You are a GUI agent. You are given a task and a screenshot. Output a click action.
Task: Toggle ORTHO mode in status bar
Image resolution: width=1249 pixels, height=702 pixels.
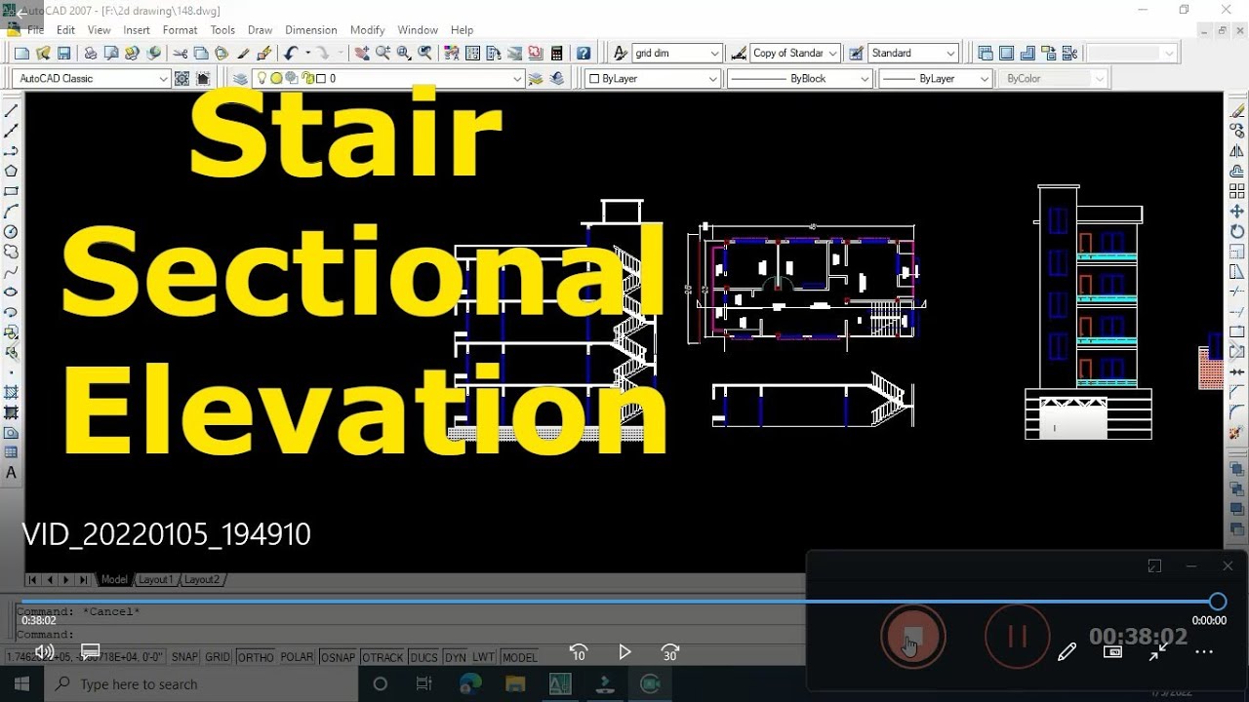[x=256, y=657]
